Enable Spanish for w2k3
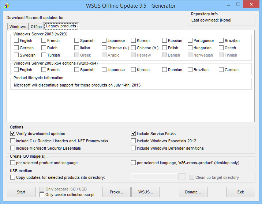Image resolution: width=262 pixels, height=204 pixels. pyautogui.click(x=76, y=41)
